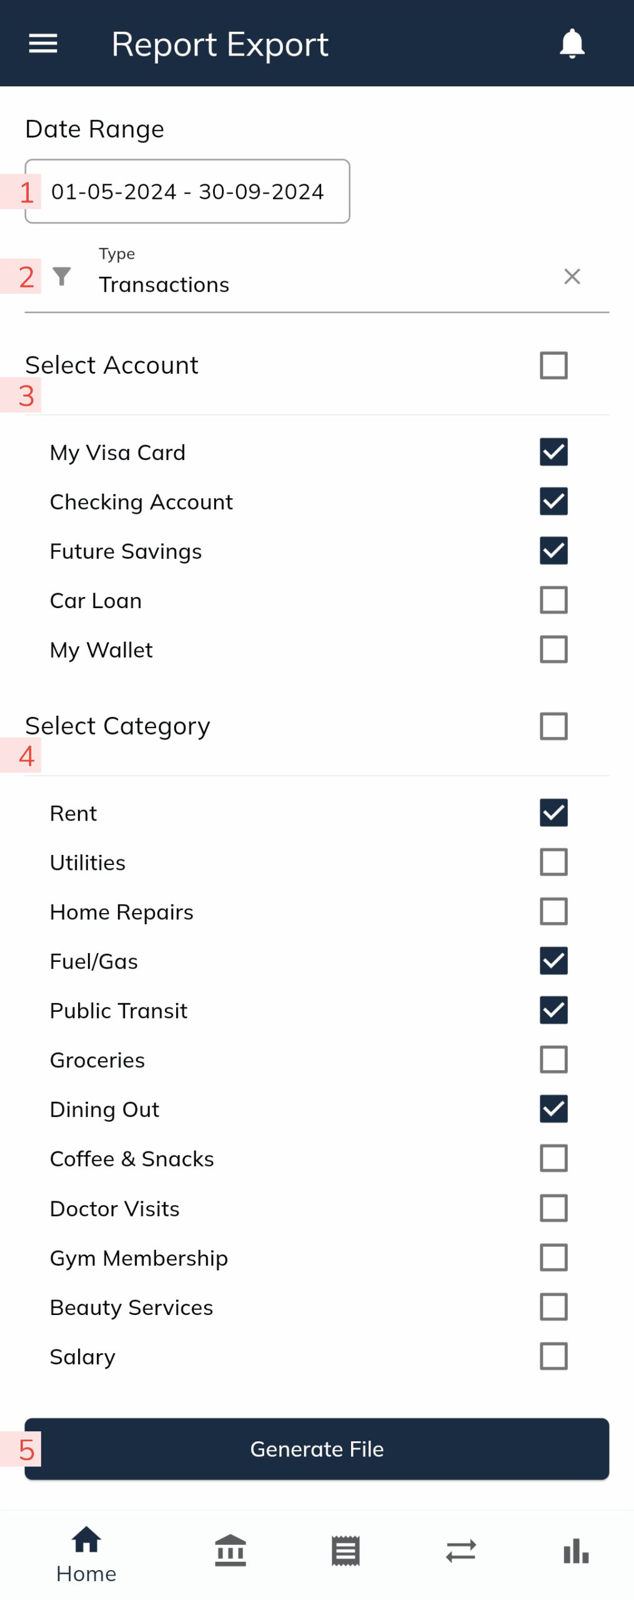Open notifications bell
This screenshot has height=1600, width=634.
[572, 44]
